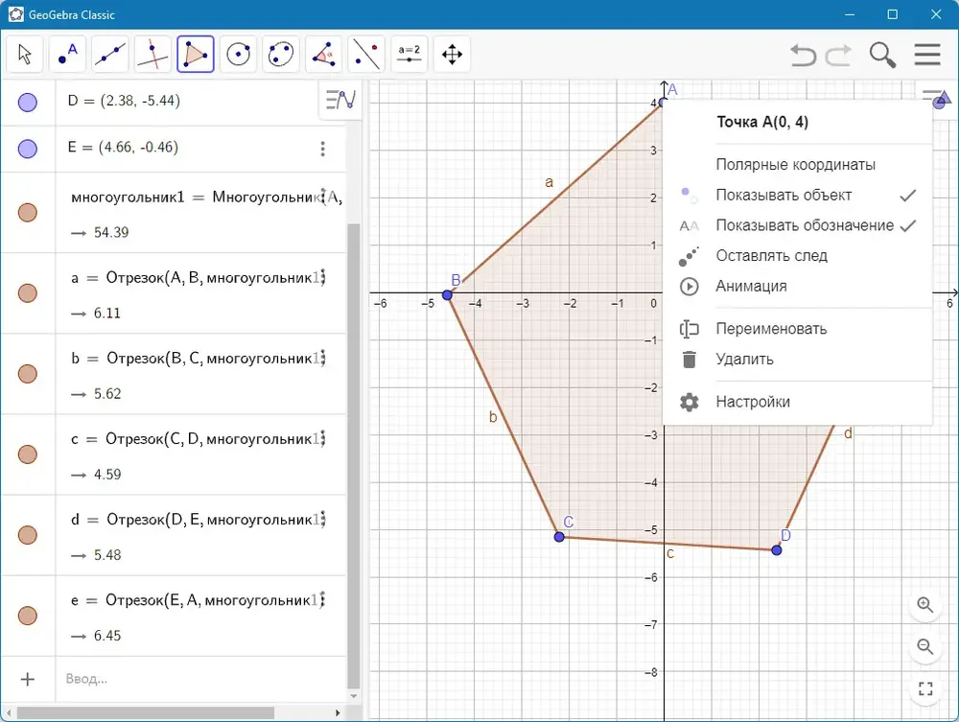Toggle visibility of segment c
Viewport: 959px width, 722px height.
[x=28, y=454]
